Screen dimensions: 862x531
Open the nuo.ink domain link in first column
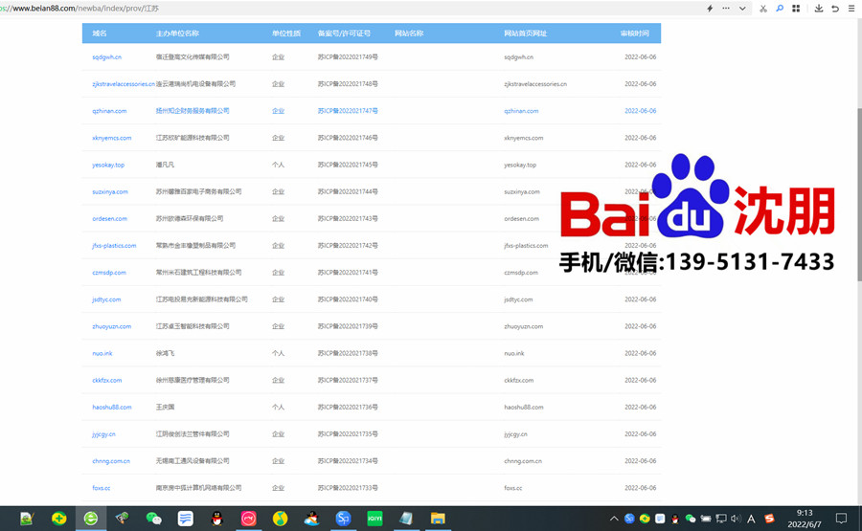(102, 353)
